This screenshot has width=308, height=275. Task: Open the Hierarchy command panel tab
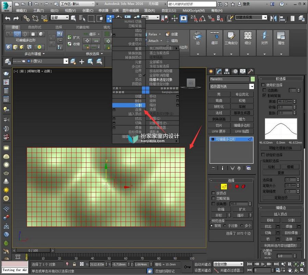pos(227,71)
